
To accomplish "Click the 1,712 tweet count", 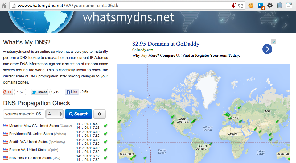I will [x=55, y=92].
